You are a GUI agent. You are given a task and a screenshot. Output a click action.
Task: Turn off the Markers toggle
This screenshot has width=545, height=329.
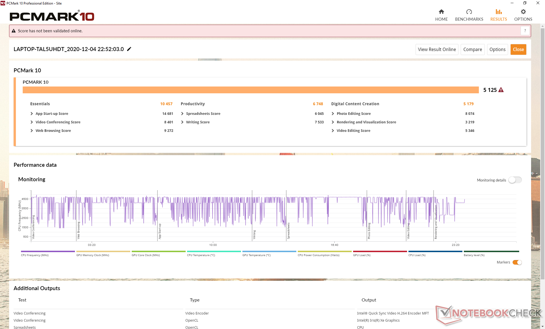tap(517, 262)
